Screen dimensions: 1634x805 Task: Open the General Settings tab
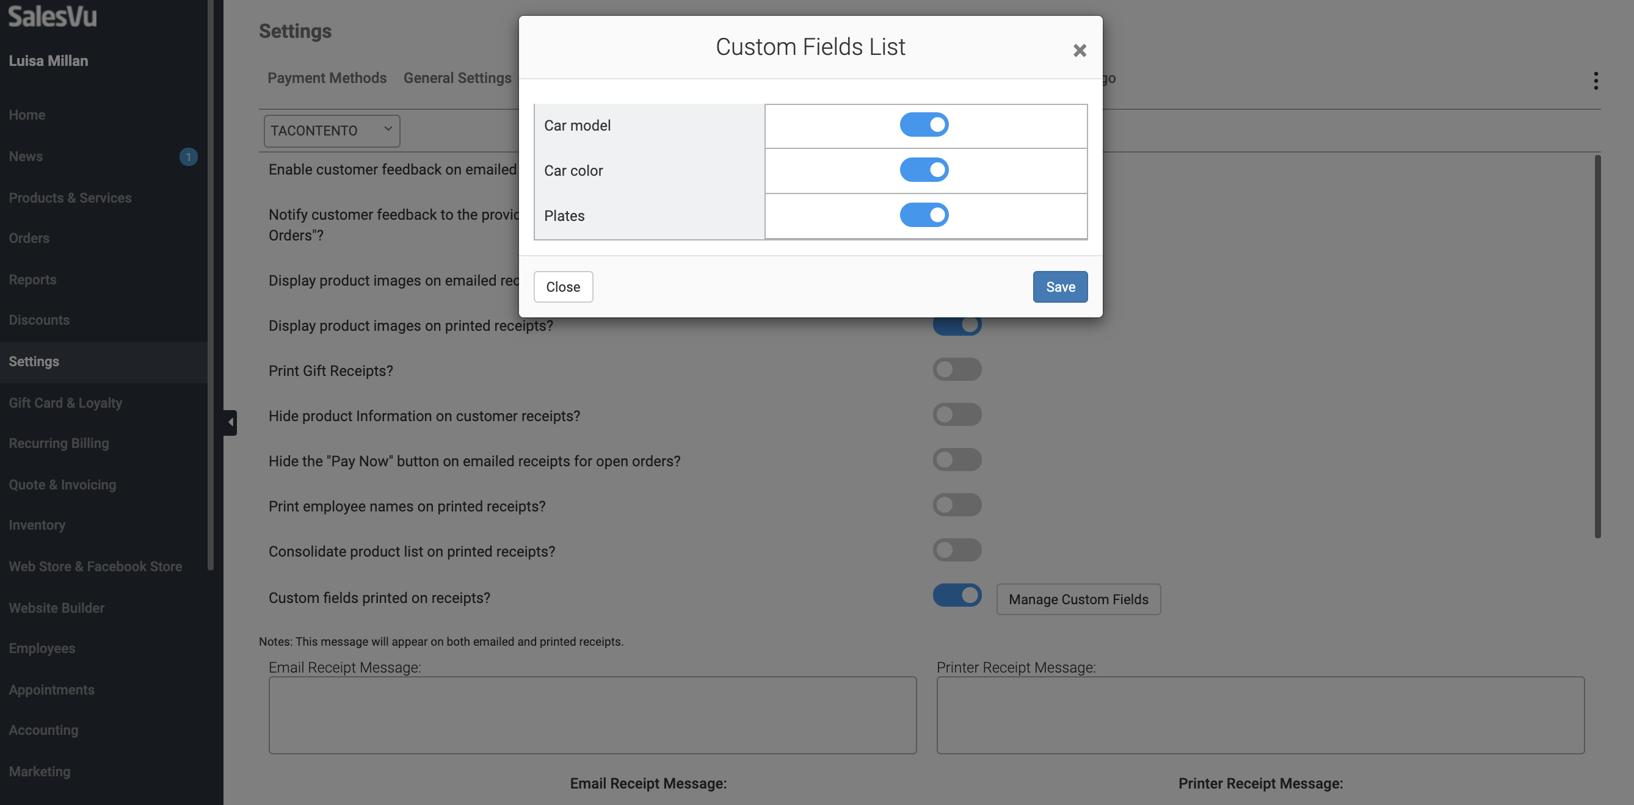pyautogui.click(x=457, y=78)
